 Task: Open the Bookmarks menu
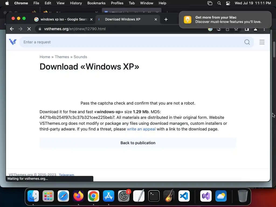[96, 3]
